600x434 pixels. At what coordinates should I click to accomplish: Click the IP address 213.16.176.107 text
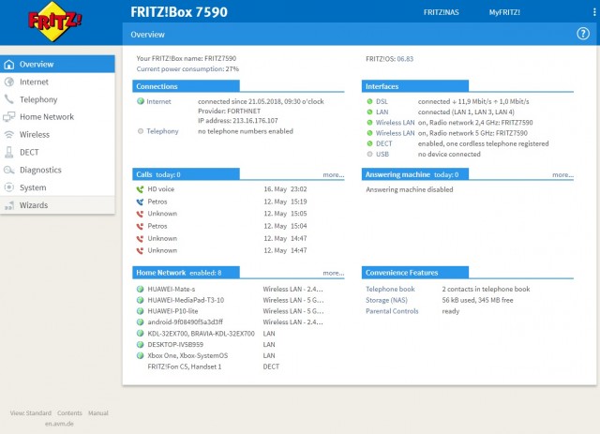pyautogui.click(x=237, y=121)
